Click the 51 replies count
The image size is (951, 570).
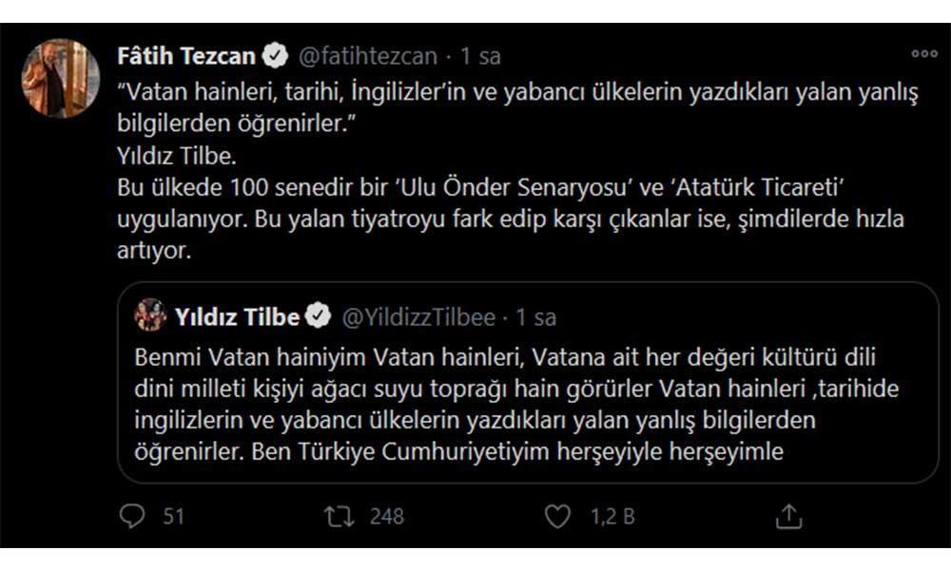tap(173, 516)
